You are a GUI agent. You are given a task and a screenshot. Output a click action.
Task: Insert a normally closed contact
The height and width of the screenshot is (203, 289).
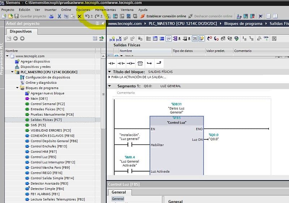coord(121,63)
